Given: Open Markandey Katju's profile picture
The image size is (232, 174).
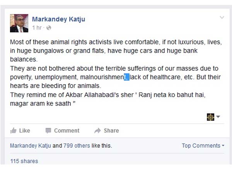Looking at the screenshot, I should tap(19, 23).
